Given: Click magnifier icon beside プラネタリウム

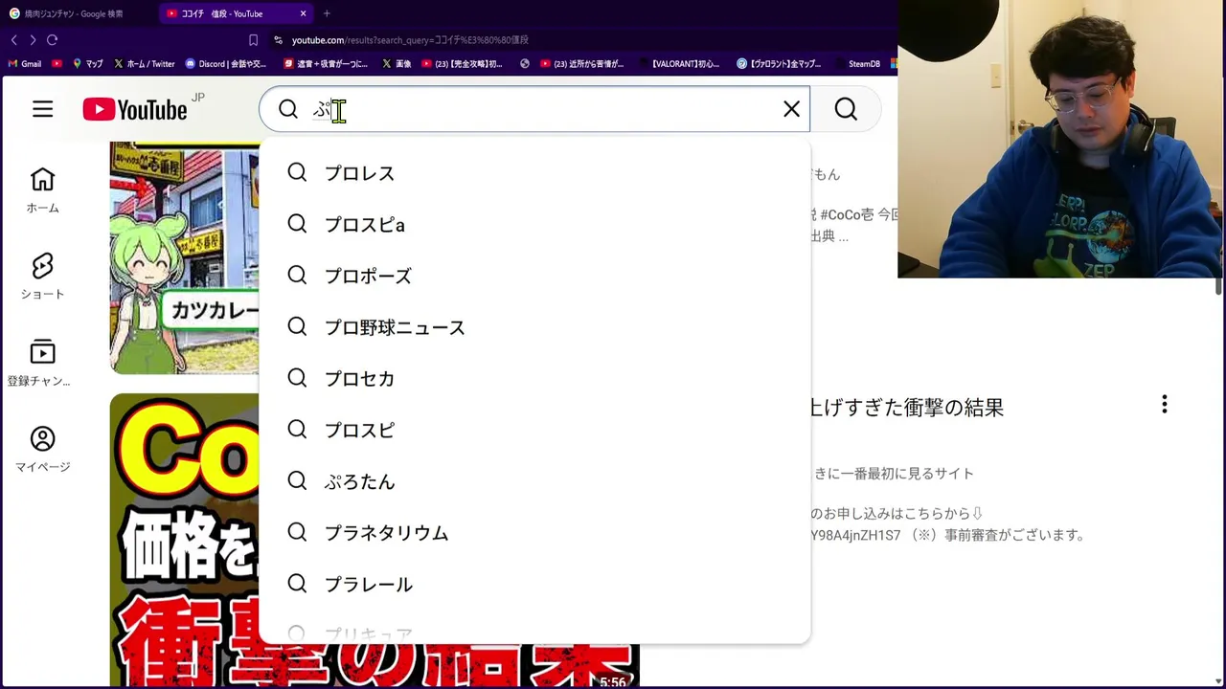Looking at the screenshot, I should [x=297, y=532].
